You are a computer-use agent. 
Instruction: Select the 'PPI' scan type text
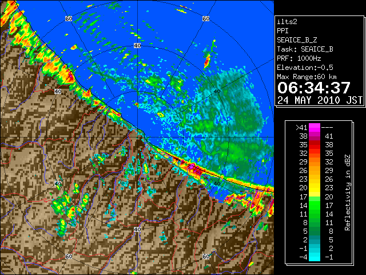point(283,31)
